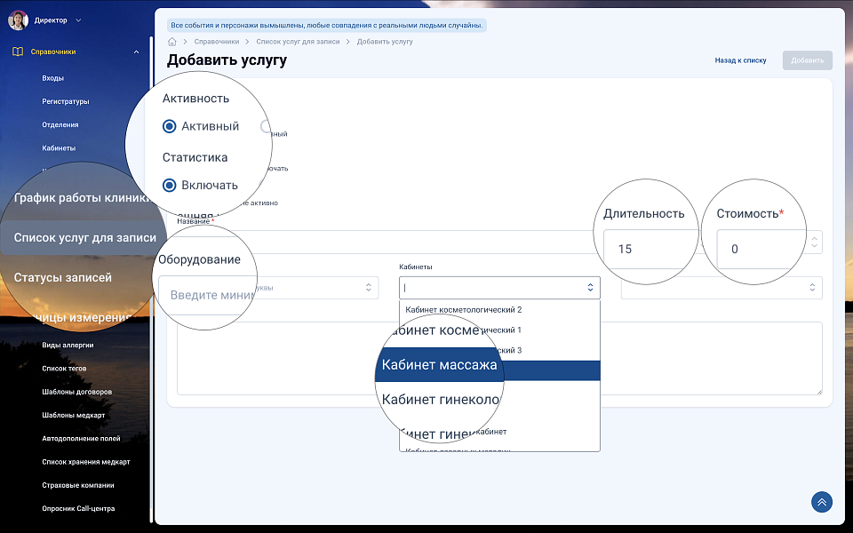The width and height of the screenshot is (853, 533).
Task: Toggle the Кабинеты dropdown arrows
Action: (590, 288)
